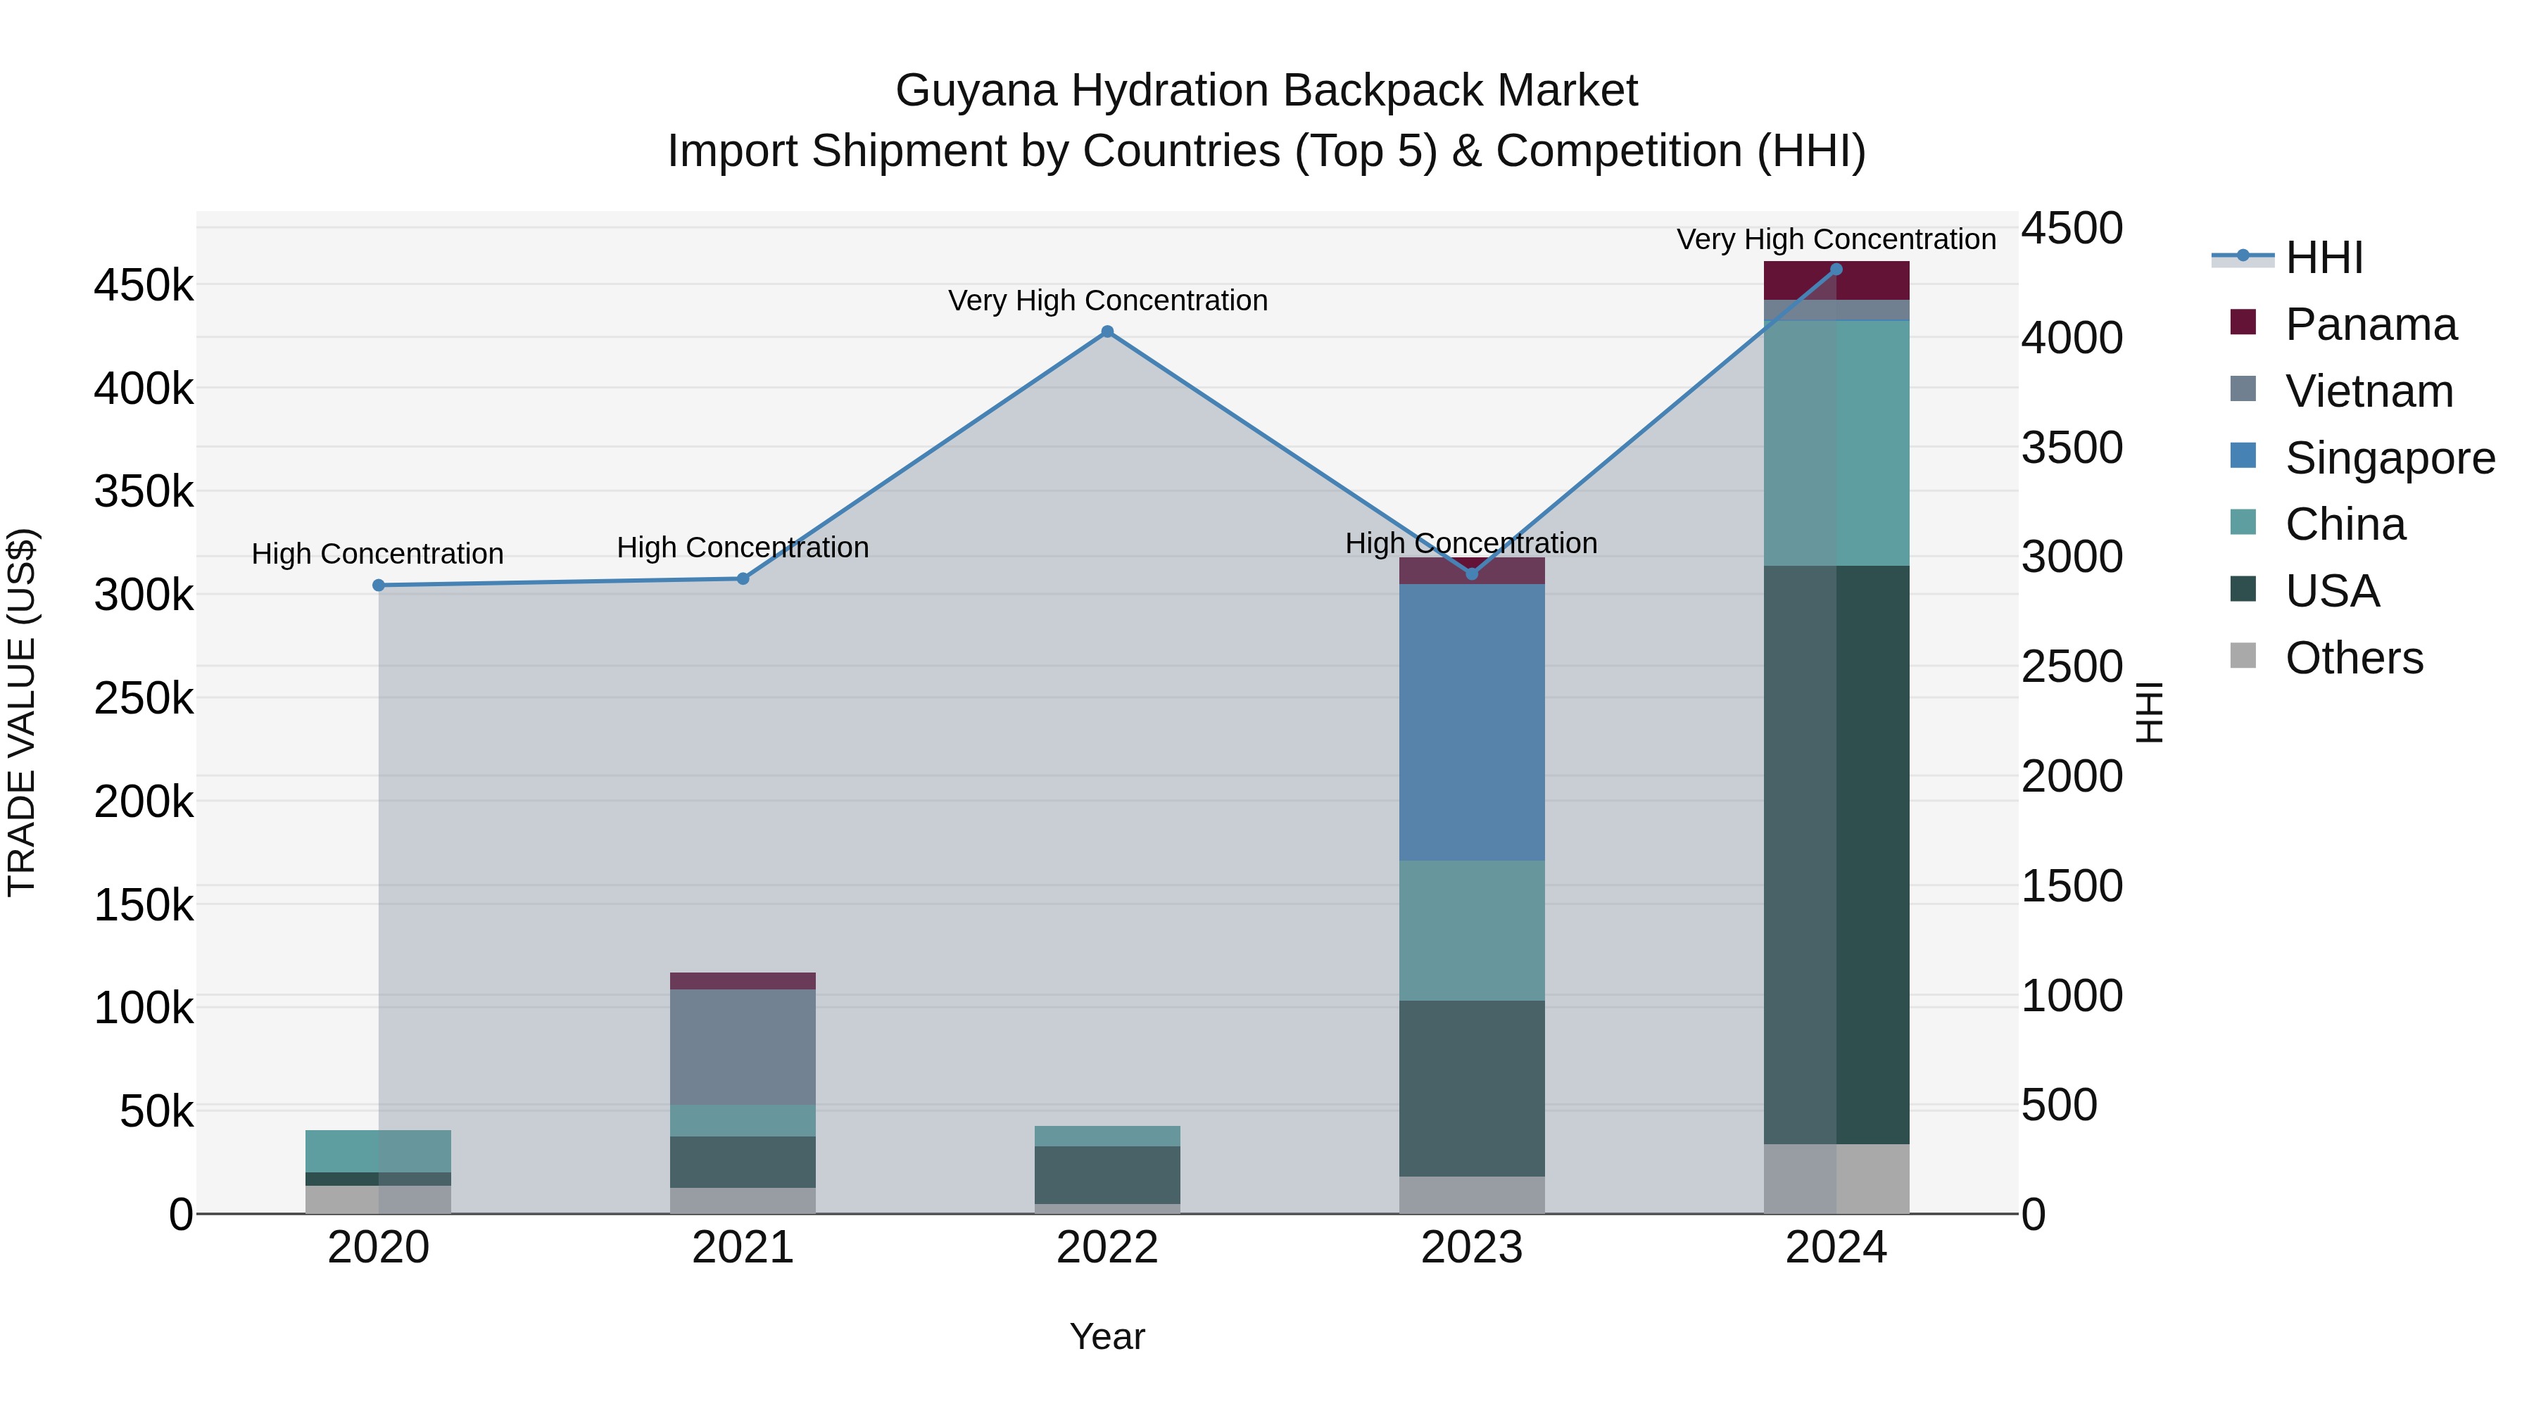The height and width of the screenshot is (1425, 2534).
Task: Click the Vietnam segment in the 2021 bar
Action: tap(744, 1047)
